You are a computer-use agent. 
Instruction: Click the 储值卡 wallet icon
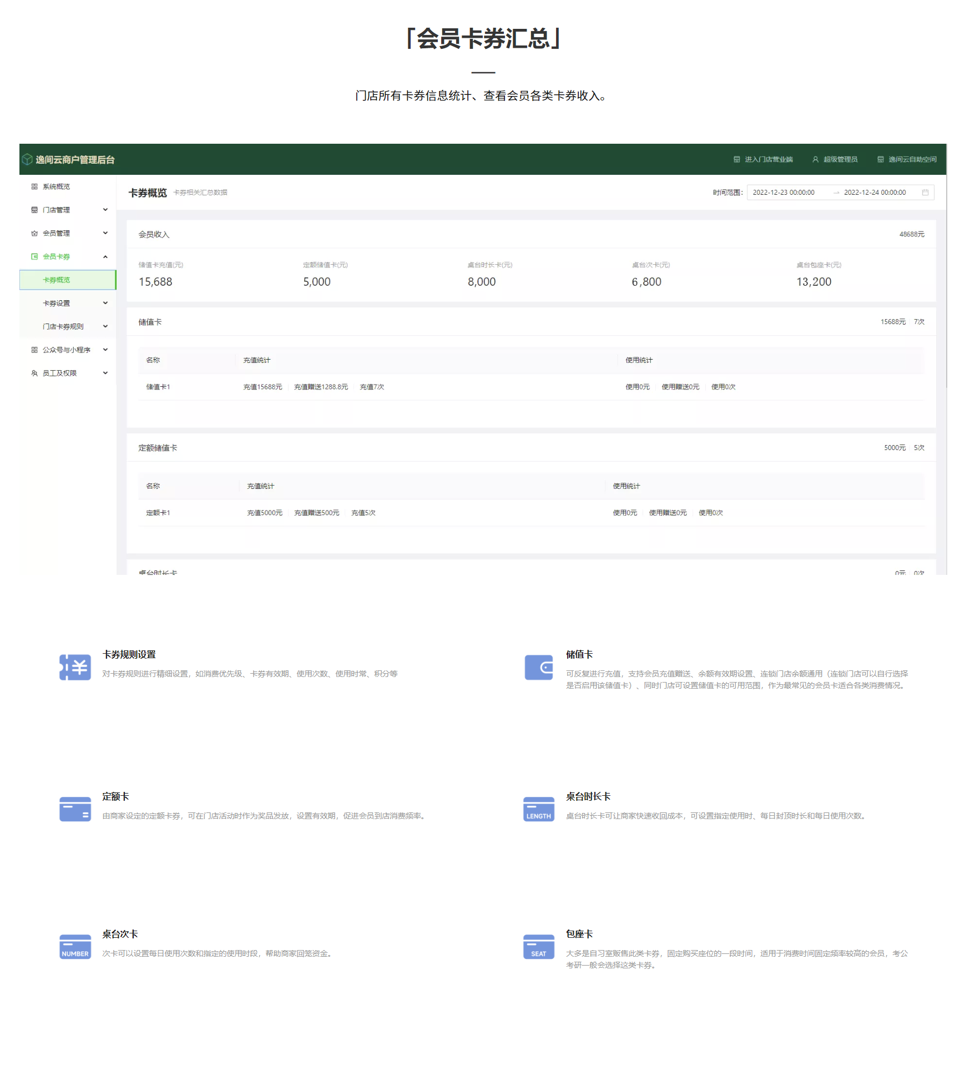click(538, 667)
